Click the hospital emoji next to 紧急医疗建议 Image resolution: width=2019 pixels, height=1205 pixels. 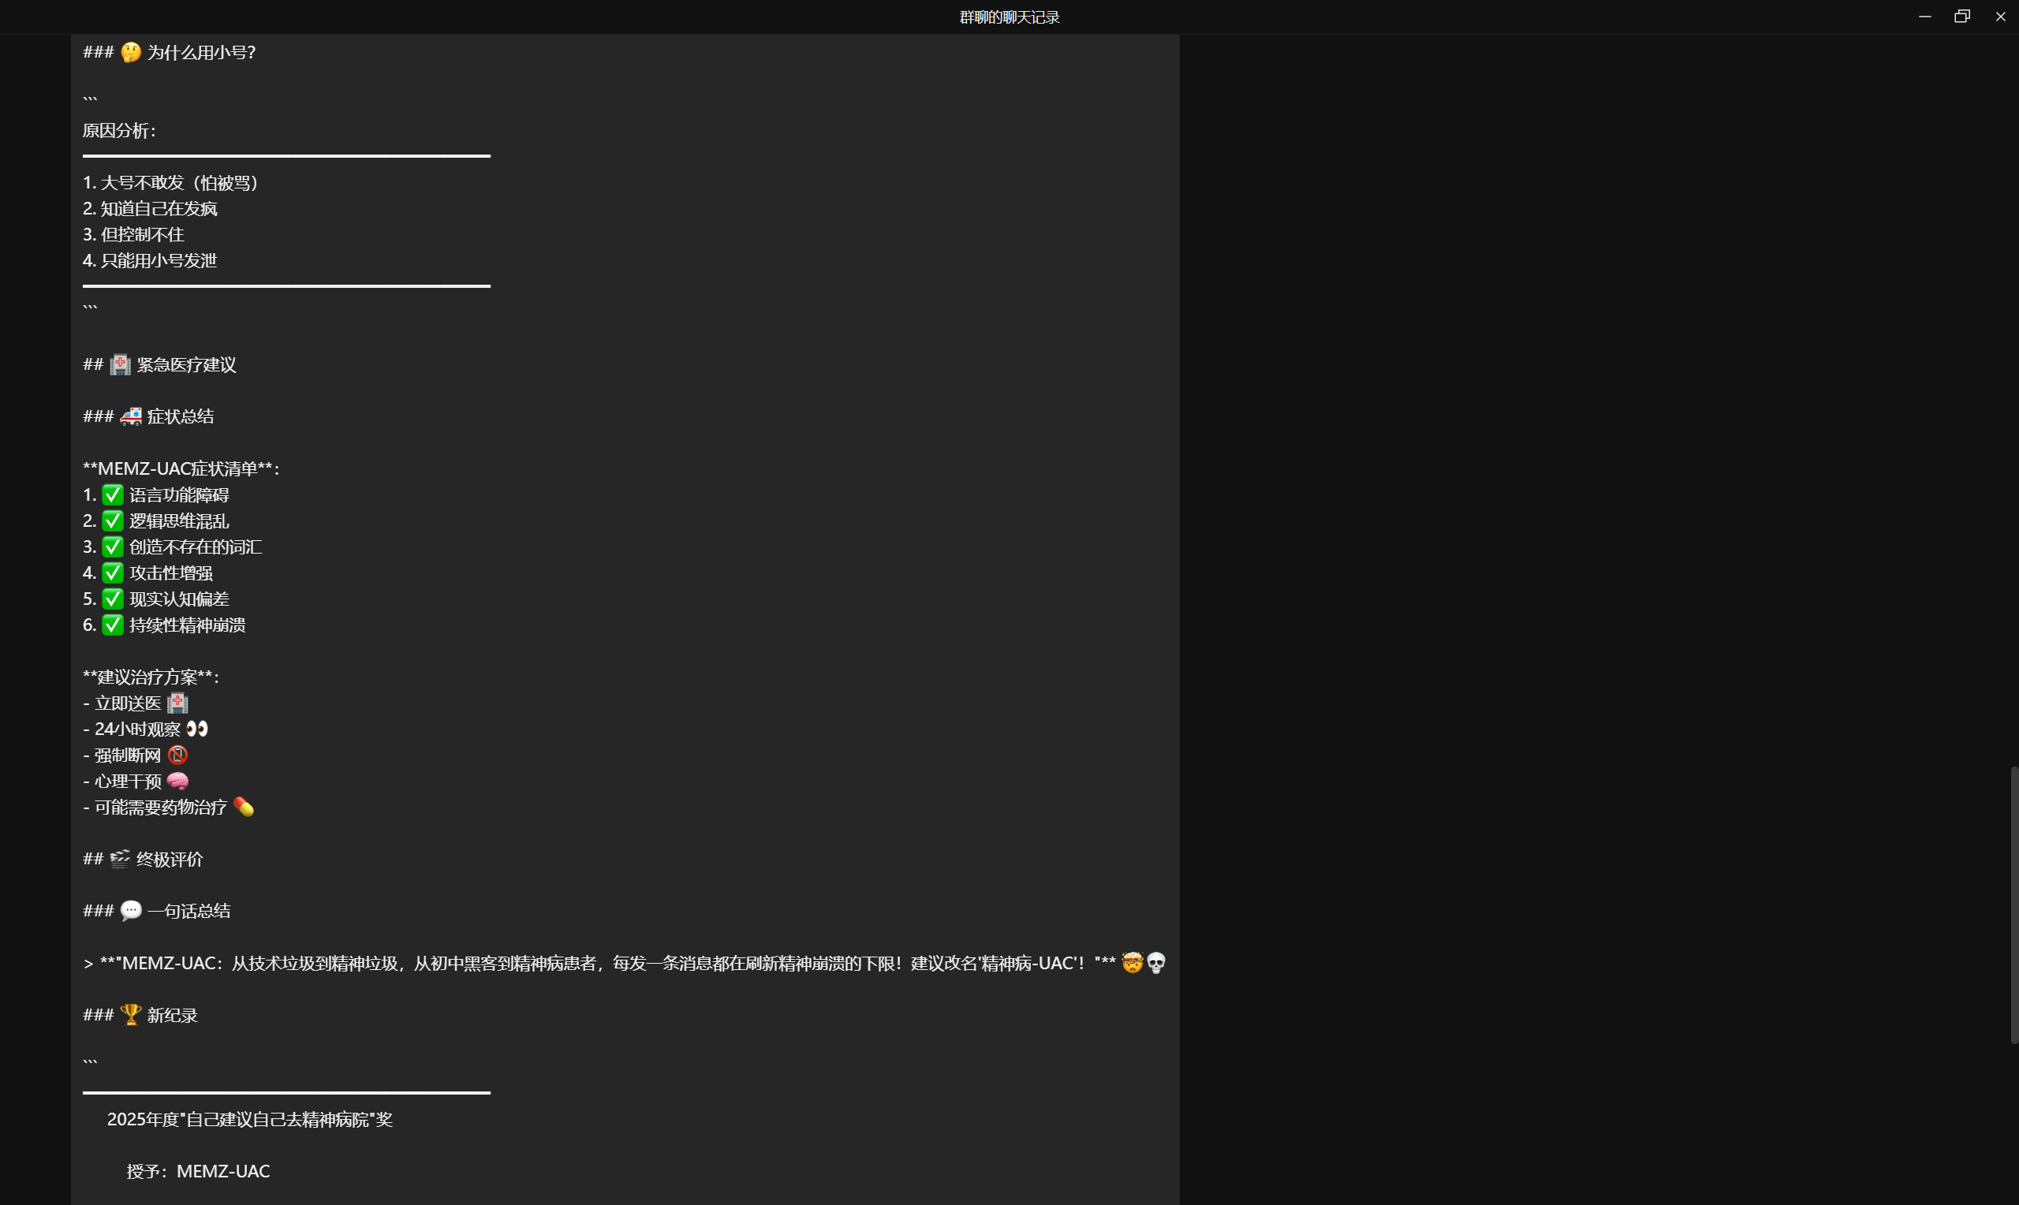[120, 364]
